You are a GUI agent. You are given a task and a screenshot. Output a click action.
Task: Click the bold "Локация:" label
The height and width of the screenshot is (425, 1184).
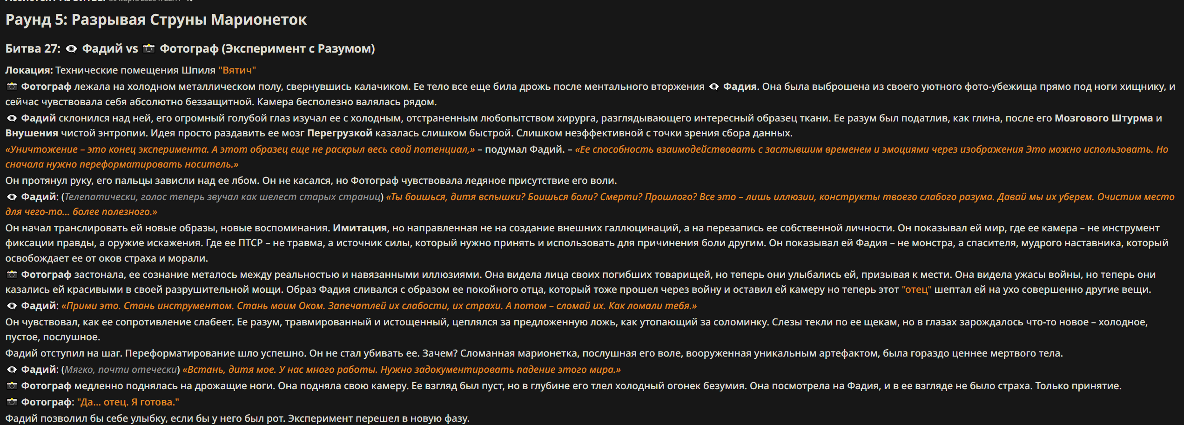29,70
